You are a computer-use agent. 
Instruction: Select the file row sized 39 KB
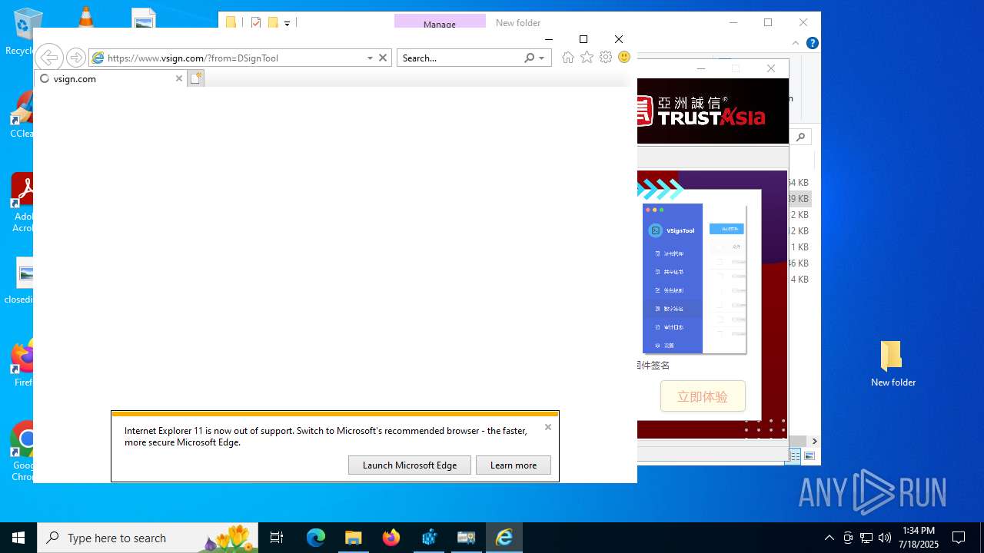[x=799, y=198]
